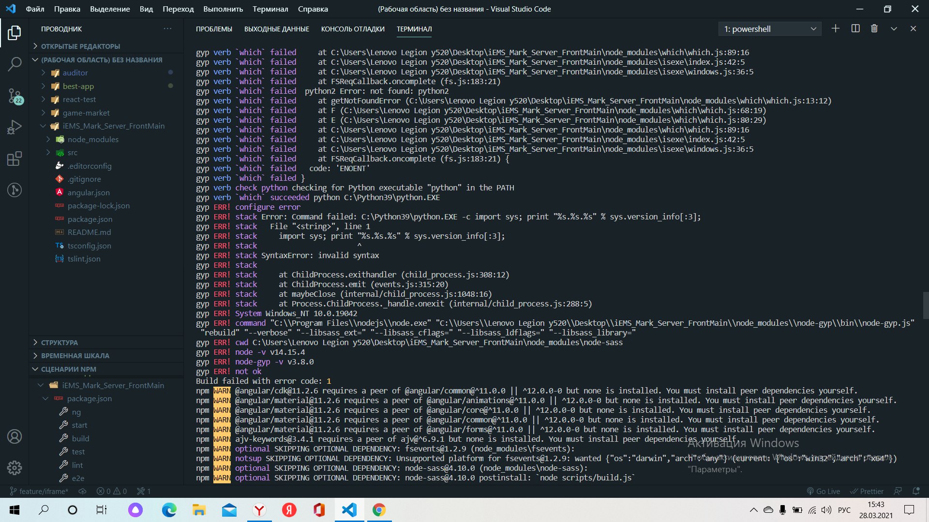The width and height of the screenshot is (929, 522).
Task: Open Source Control view with 22 badge
Action: [x=15, y=96]
